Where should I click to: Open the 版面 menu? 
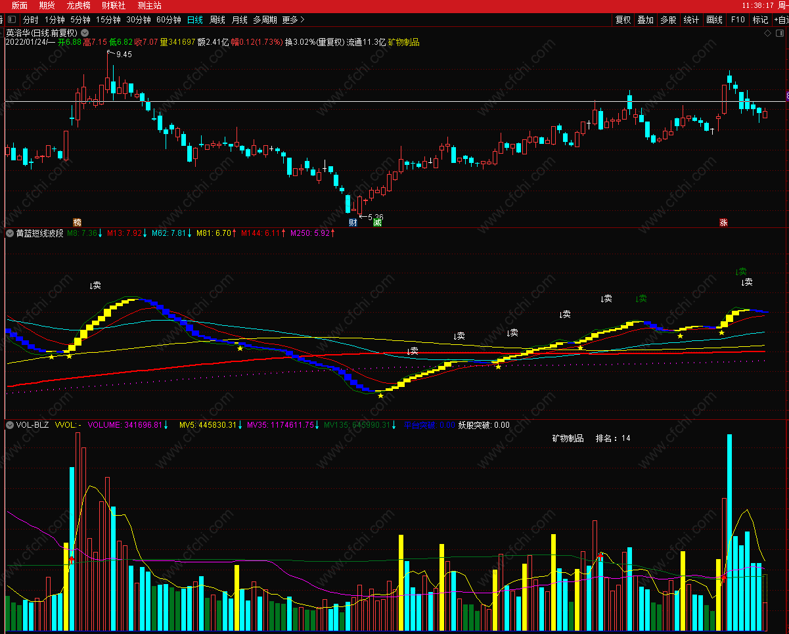pos(20,5)
